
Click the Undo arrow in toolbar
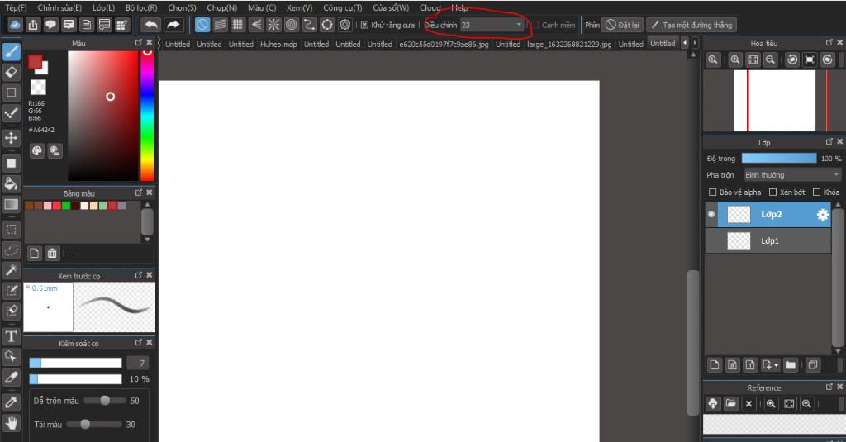(x=152, y=25)
